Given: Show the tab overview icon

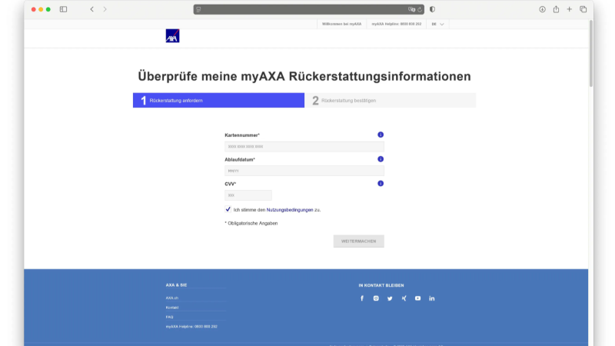Looking at the screenshot, I should click(583, 9).
